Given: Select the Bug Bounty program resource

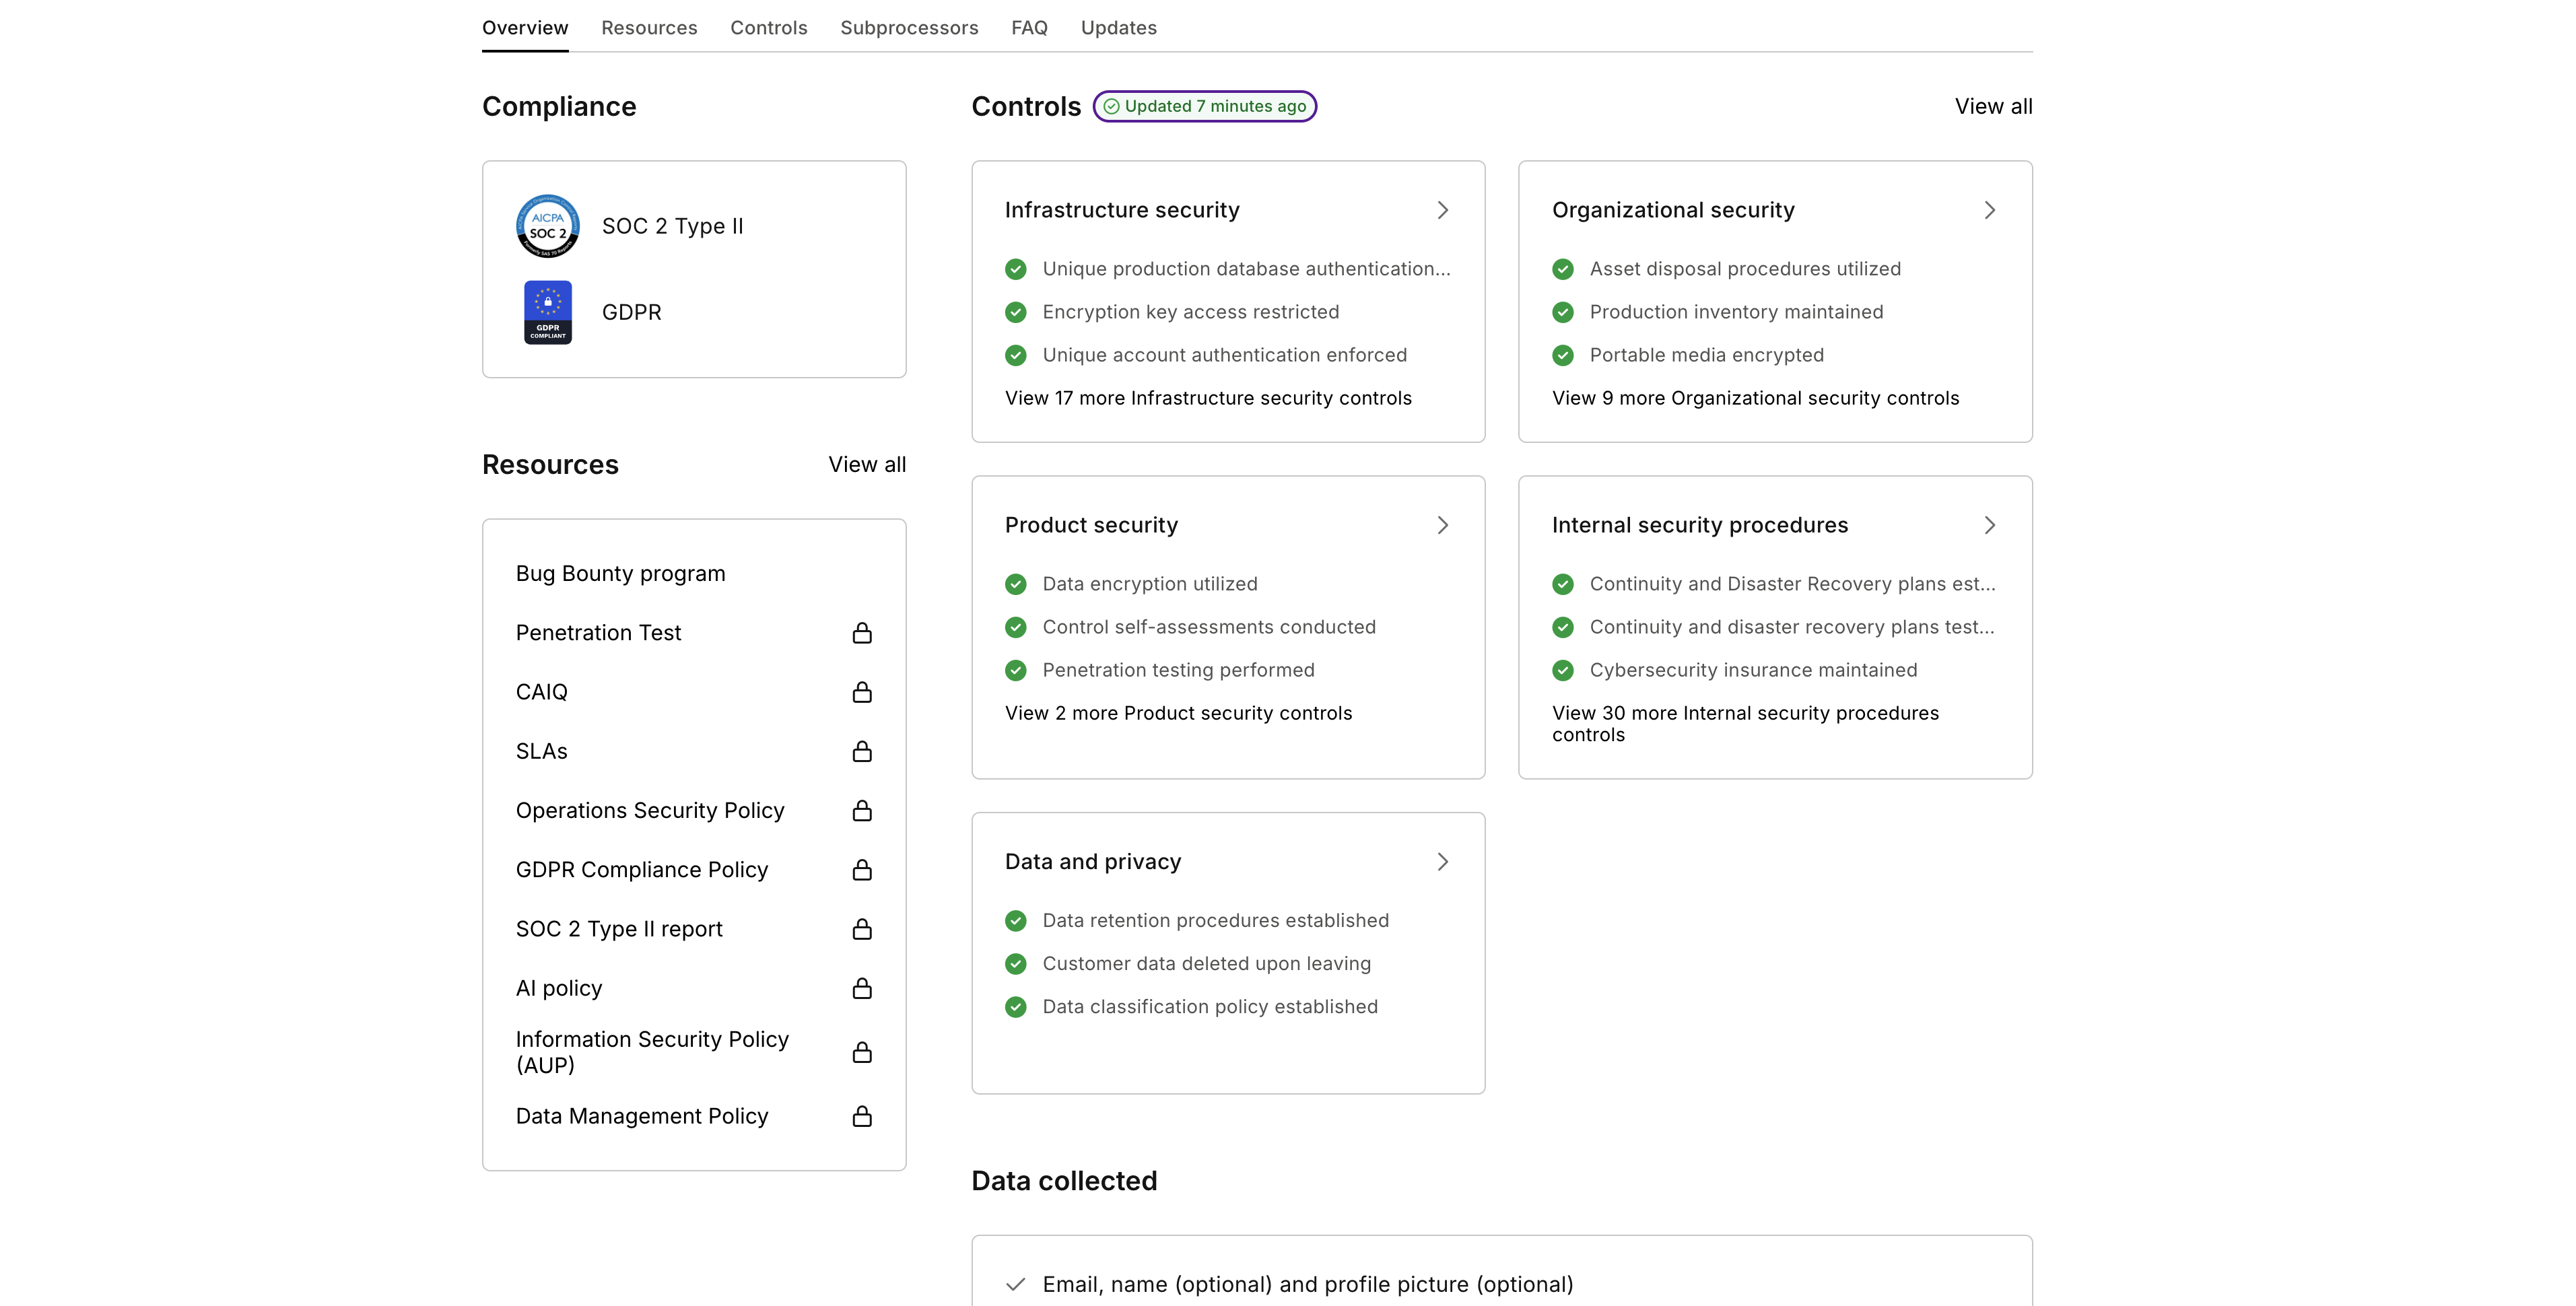Looking at the screenshot, I should pyautogui.click(x=620, y=572).
